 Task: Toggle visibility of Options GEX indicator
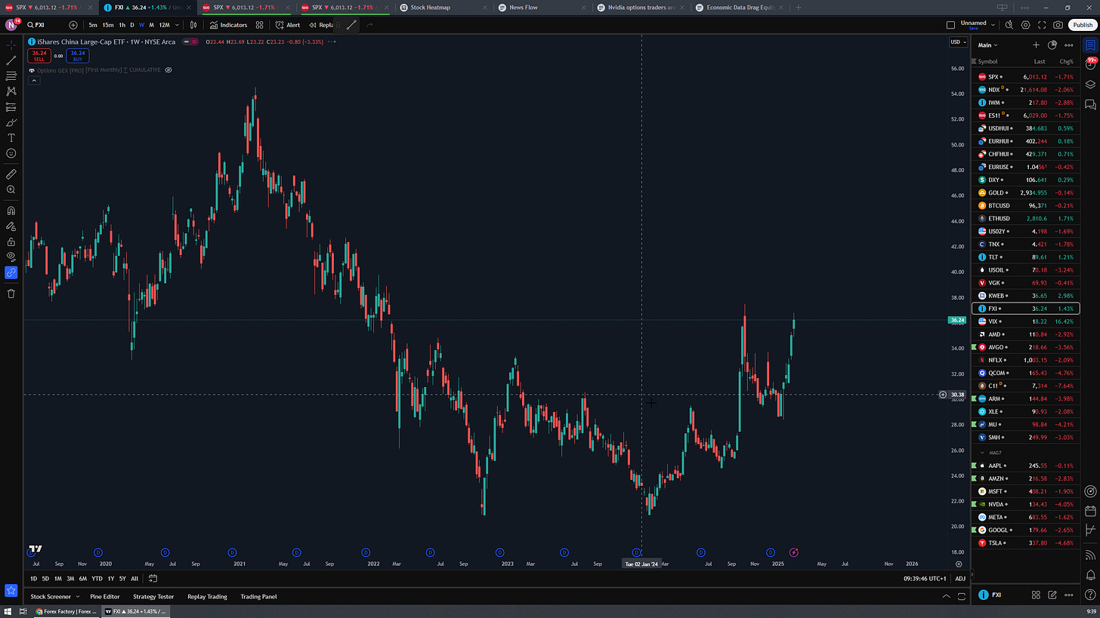[x=168, y=69]
